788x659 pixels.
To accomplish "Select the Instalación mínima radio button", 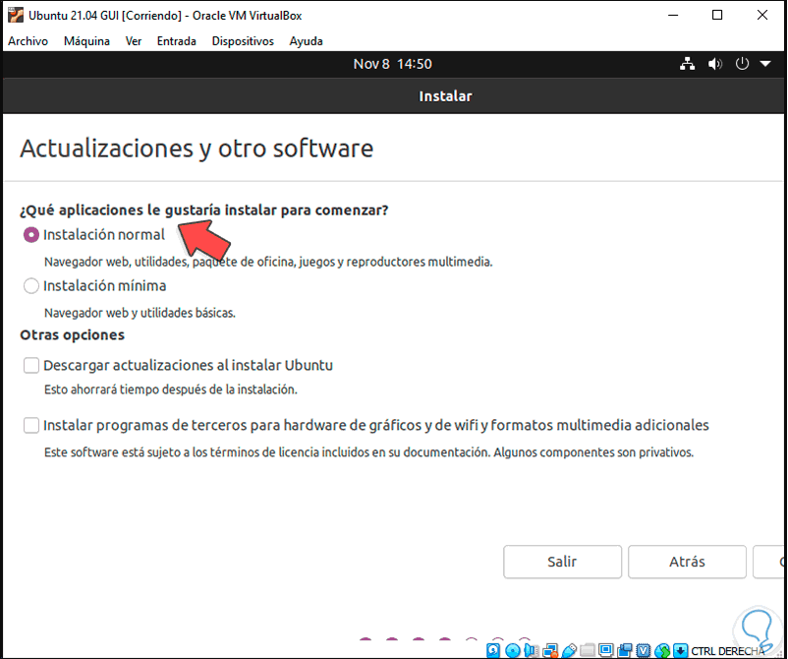I will point(31,286).
